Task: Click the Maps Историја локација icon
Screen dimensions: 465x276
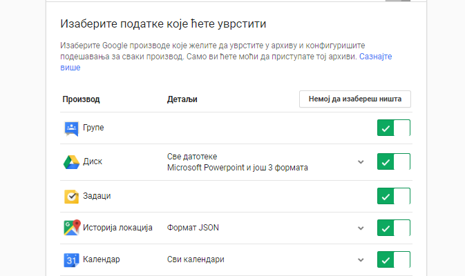Action: coord(72,228)
